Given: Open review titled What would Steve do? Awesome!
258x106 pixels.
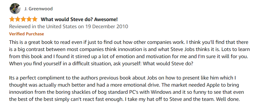Looking at the screenshot, I should tap(79, 19).
